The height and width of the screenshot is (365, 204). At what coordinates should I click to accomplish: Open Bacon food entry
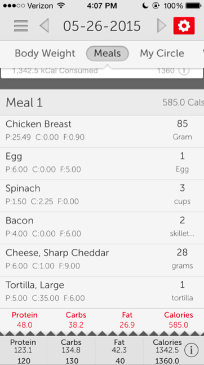point(102,228)
